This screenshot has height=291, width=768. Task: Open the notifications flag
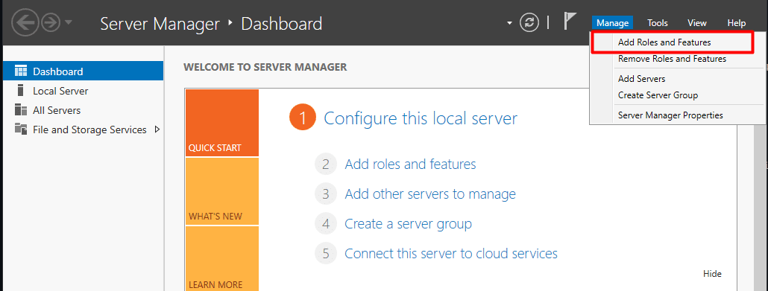click(x=570, y=22)
